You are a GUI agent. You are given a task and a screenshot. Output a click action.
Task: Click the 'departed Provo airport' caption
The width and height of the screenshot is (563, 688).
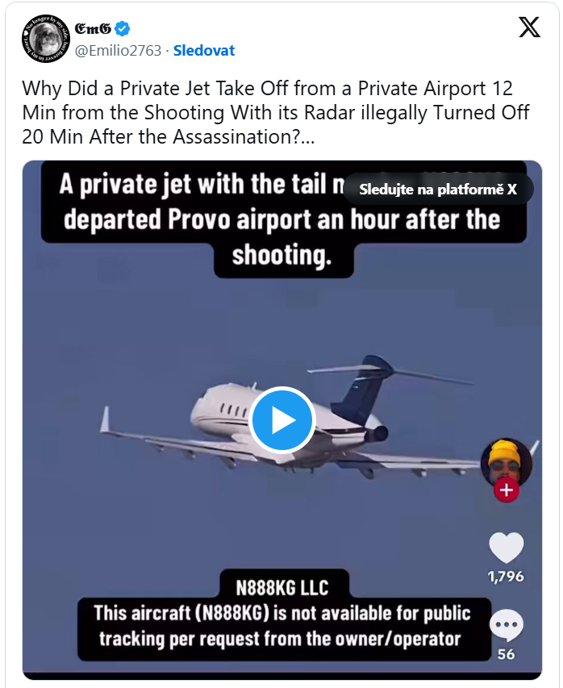point(281,219)
